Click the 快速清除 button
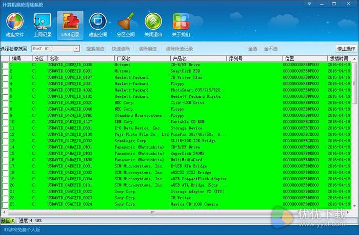This screenshot has height=235, width=359. 121,49
